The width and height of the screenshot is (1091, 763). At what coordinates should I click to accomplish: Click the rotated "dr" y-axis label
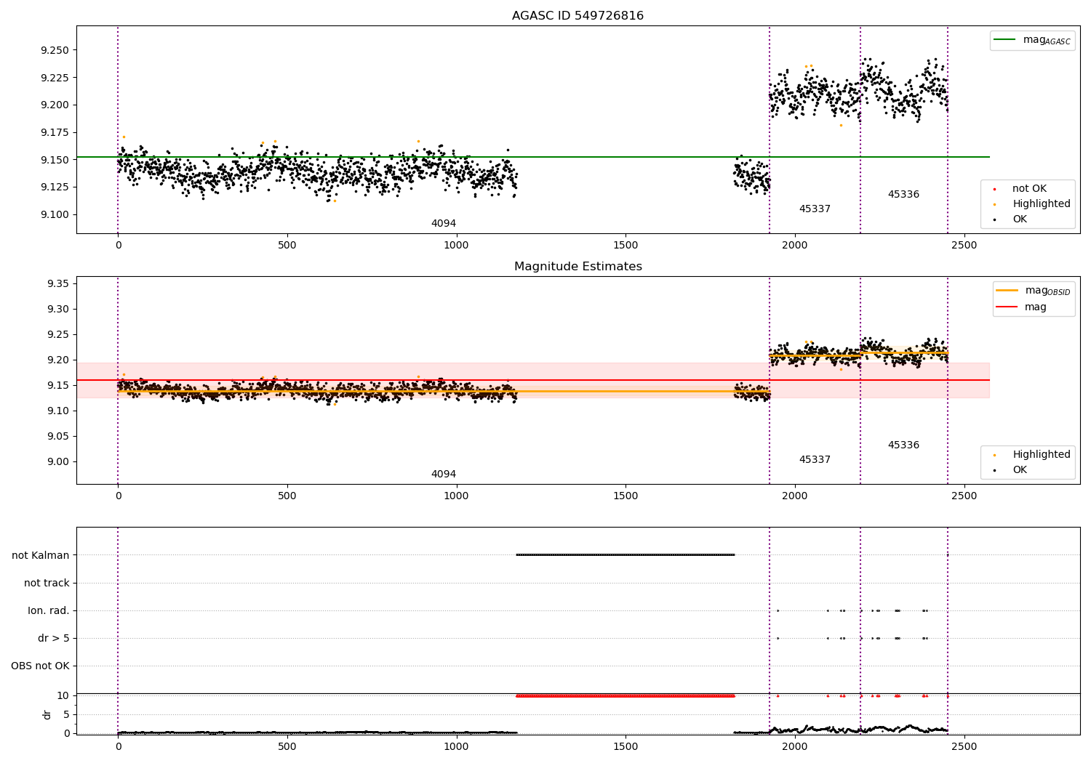tap(47, 714)
